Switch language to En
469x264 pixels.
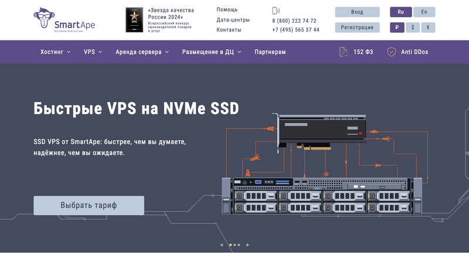click(424, 12)
